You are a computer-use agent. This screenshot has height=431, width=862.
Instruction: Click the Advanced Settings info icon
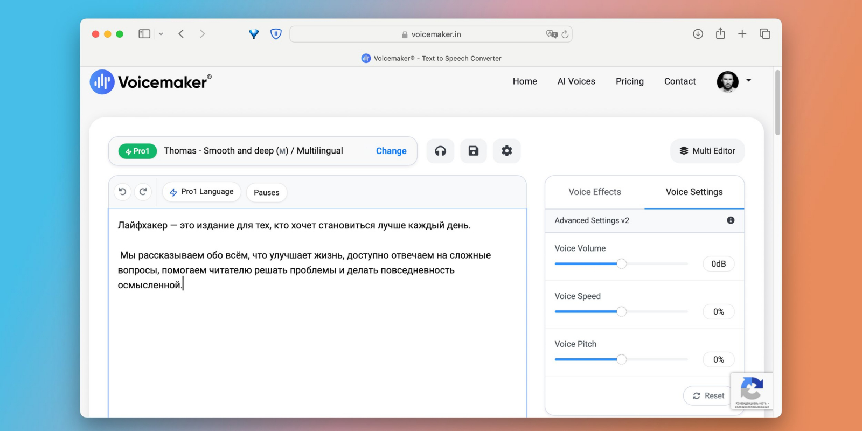tap(731, 220)
